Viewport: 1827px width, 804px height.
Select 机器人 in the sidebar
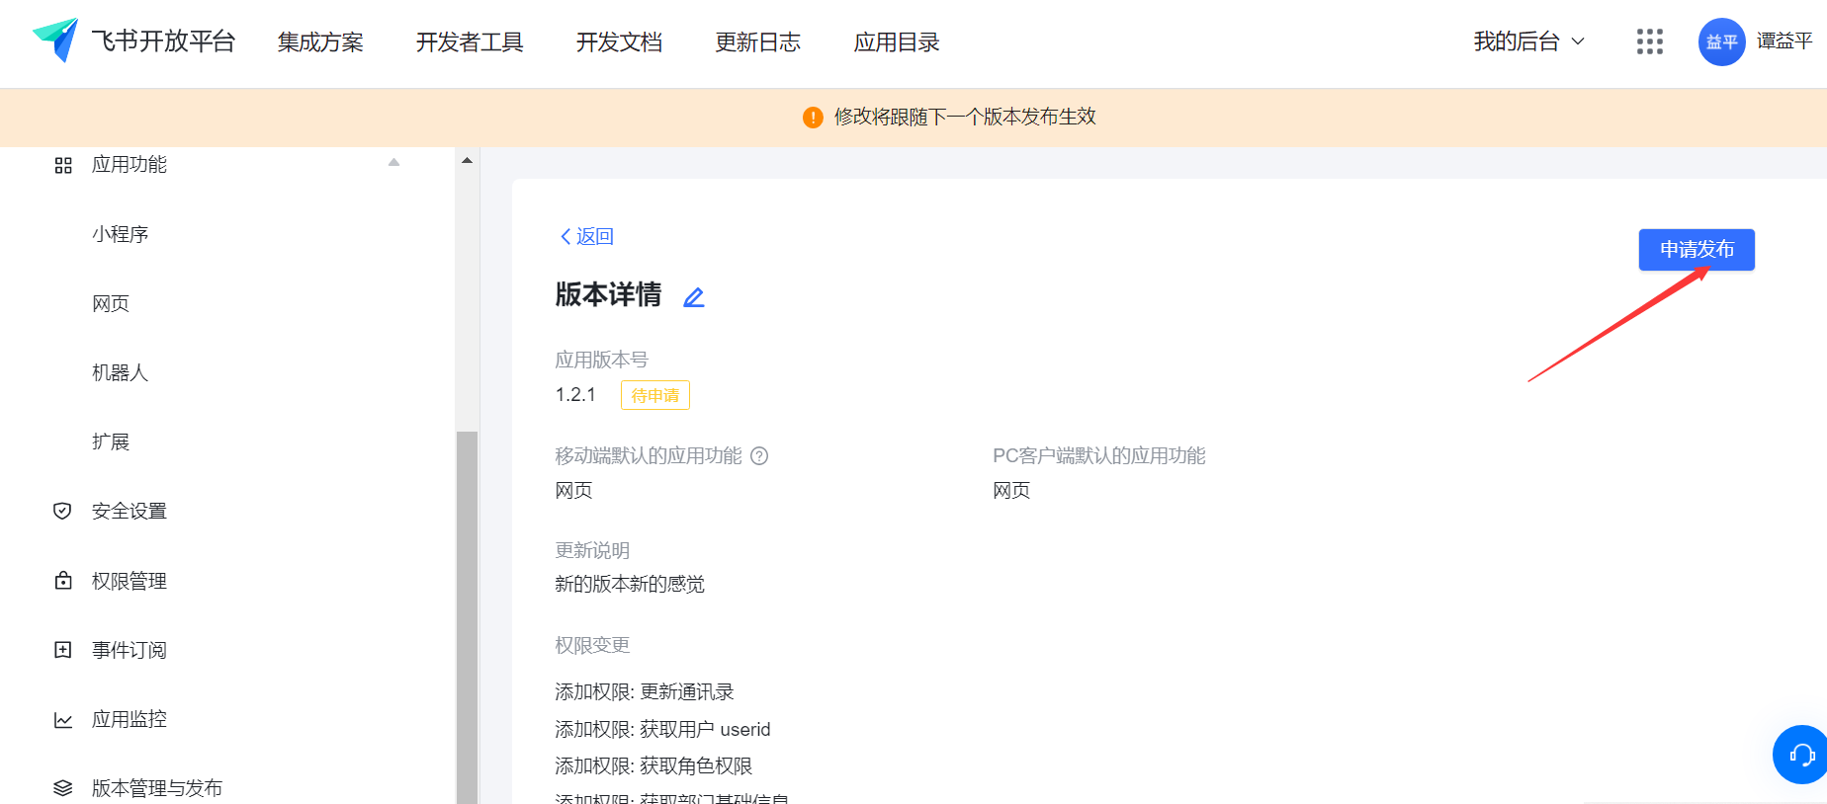(120, 372)
